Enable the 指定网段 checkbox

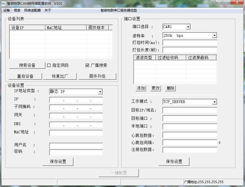click(x=49, y=65)
